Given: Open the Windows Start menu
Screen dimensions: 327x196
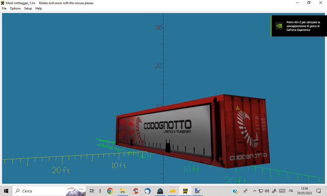Looking at the screenshot, I should coord(6,191).
